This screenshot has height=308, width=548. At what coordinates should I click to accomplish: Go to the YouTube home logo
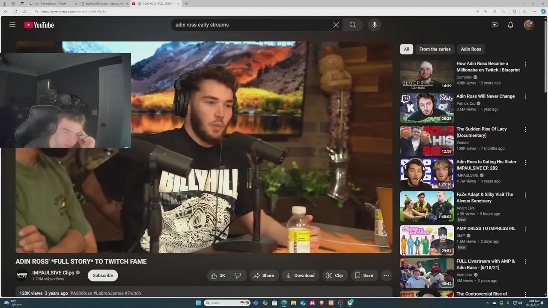(39, 25)
